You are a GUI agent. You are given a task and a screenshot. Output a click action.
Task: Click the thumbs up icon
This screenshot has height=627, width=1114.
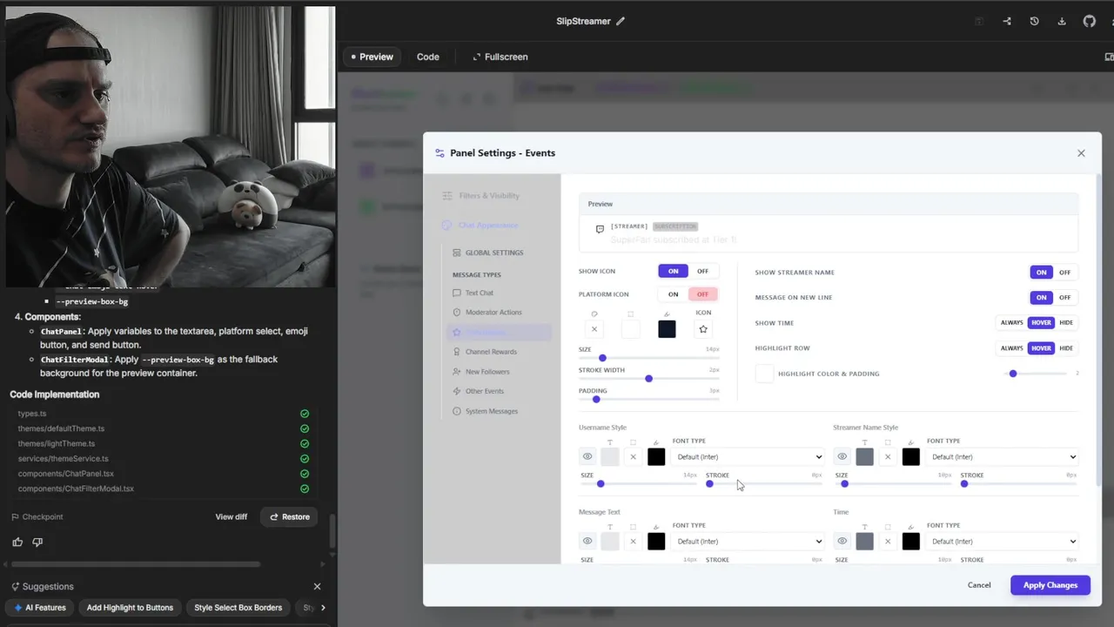[17, 542]
